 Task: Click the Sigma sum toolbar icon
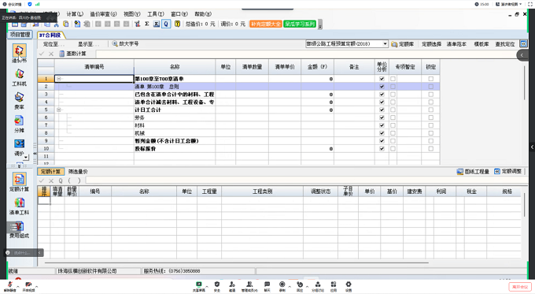[146, 24]
